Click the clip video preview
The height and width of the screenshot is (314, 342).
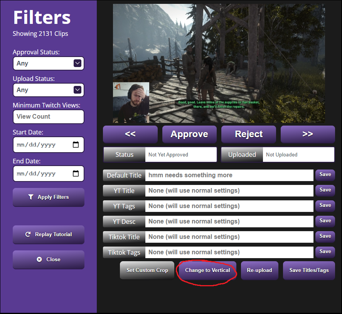pyautogui.click(x=219, y=64)
